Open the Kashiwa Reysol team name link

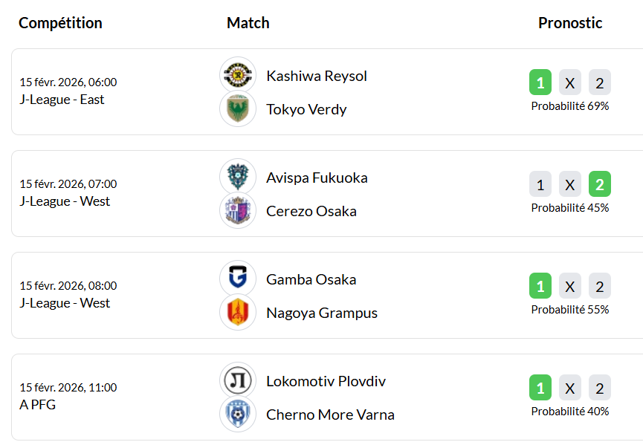click(x=317, y=77)
